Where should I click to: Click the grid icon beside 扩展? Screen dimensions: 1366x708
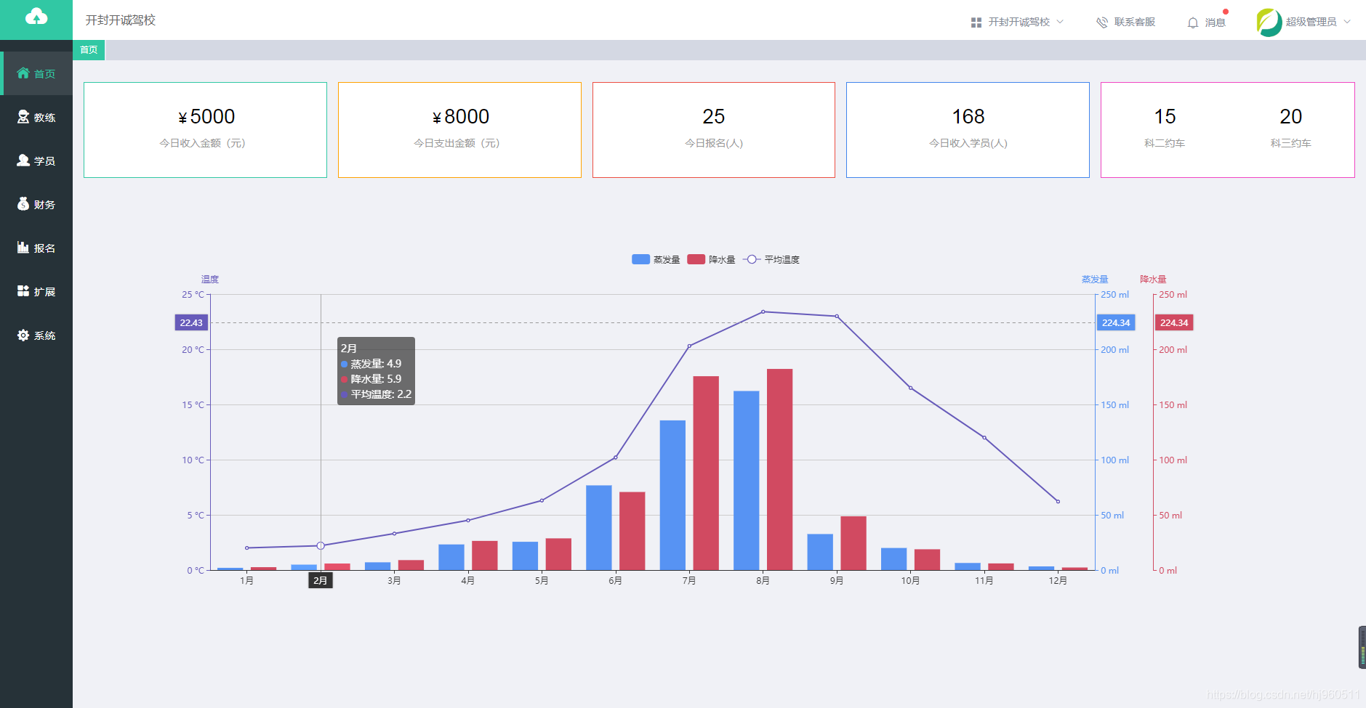[x=23, y=290]
